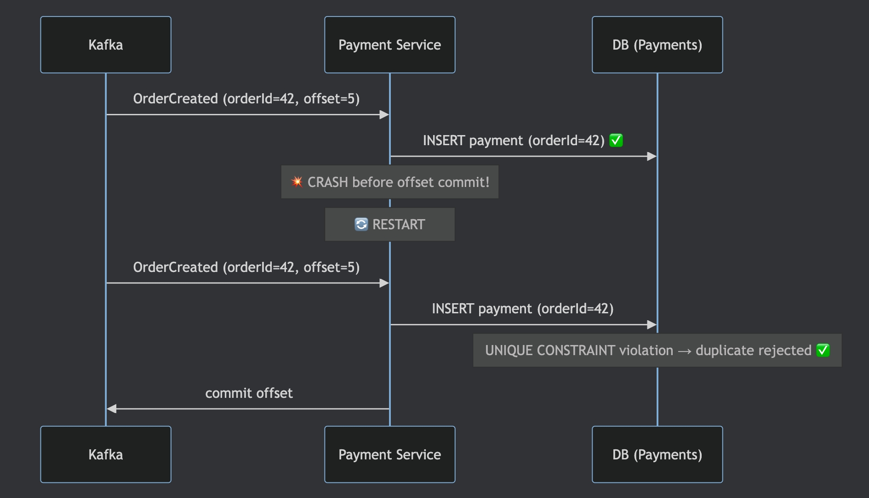This screenshot has width=869, height=498.
Task: Click the green checkmark after the first INSERT payment
Action: coord(616,140)
